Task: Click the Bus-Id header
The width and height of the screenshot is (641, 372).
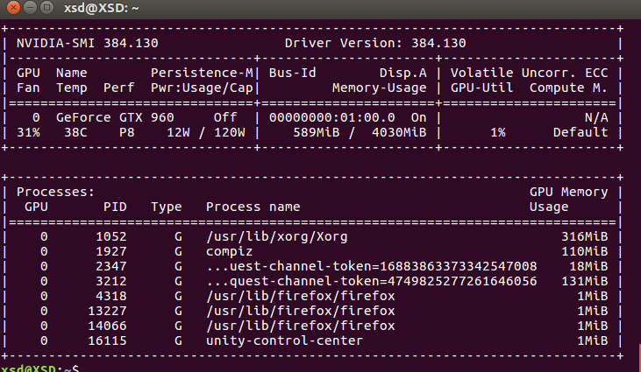Action: [292, 73]
